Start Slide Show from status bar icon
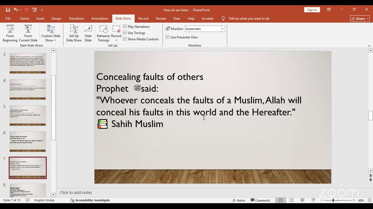This screenshot has height=209, width=373. [x=313, y=200]
